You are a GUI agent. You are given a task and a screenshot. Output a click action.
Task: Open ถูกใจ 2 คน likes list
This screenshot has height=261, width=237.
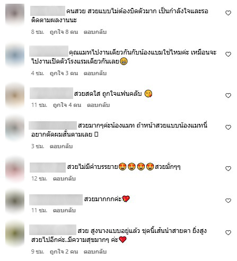pyautogui.click(x=64, y=251)
